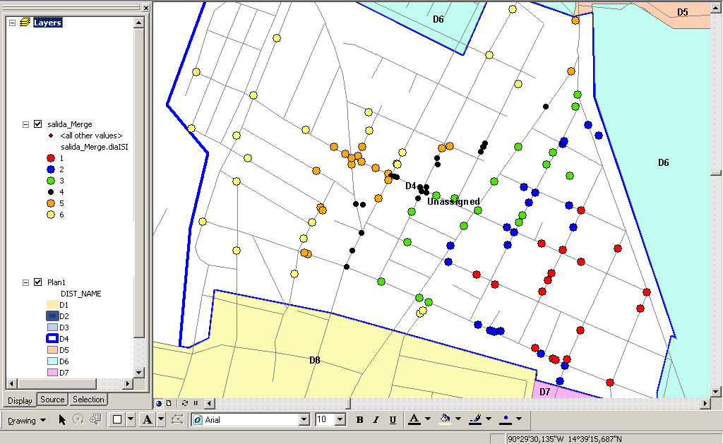Switch to the Source tab
This screenshot has width=723, height=444.
pyautogui.click(x=52, y=400)
